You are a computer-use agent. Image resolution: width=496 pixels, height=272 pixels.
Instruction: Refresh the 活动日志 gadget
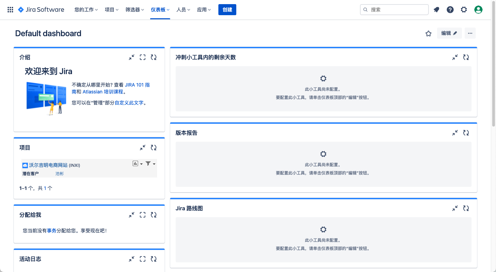pyautogui.click(x=154, y=259)
